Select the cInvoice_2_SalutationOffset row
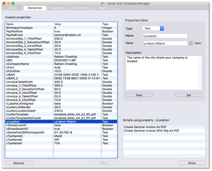 61,89
